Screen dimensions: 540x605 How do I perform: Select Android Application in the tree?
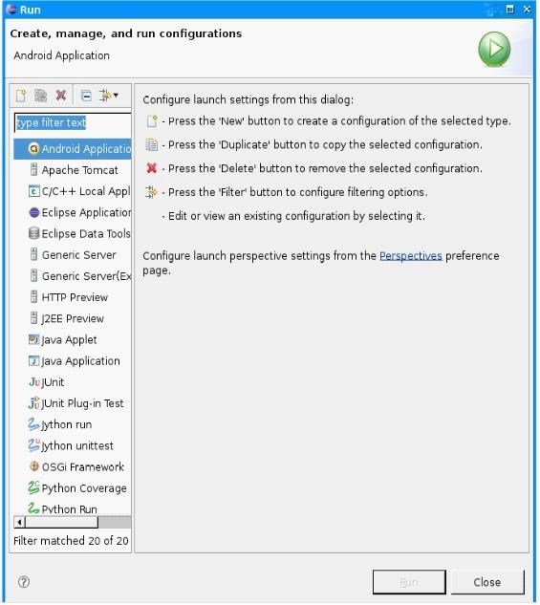(73, 149)
